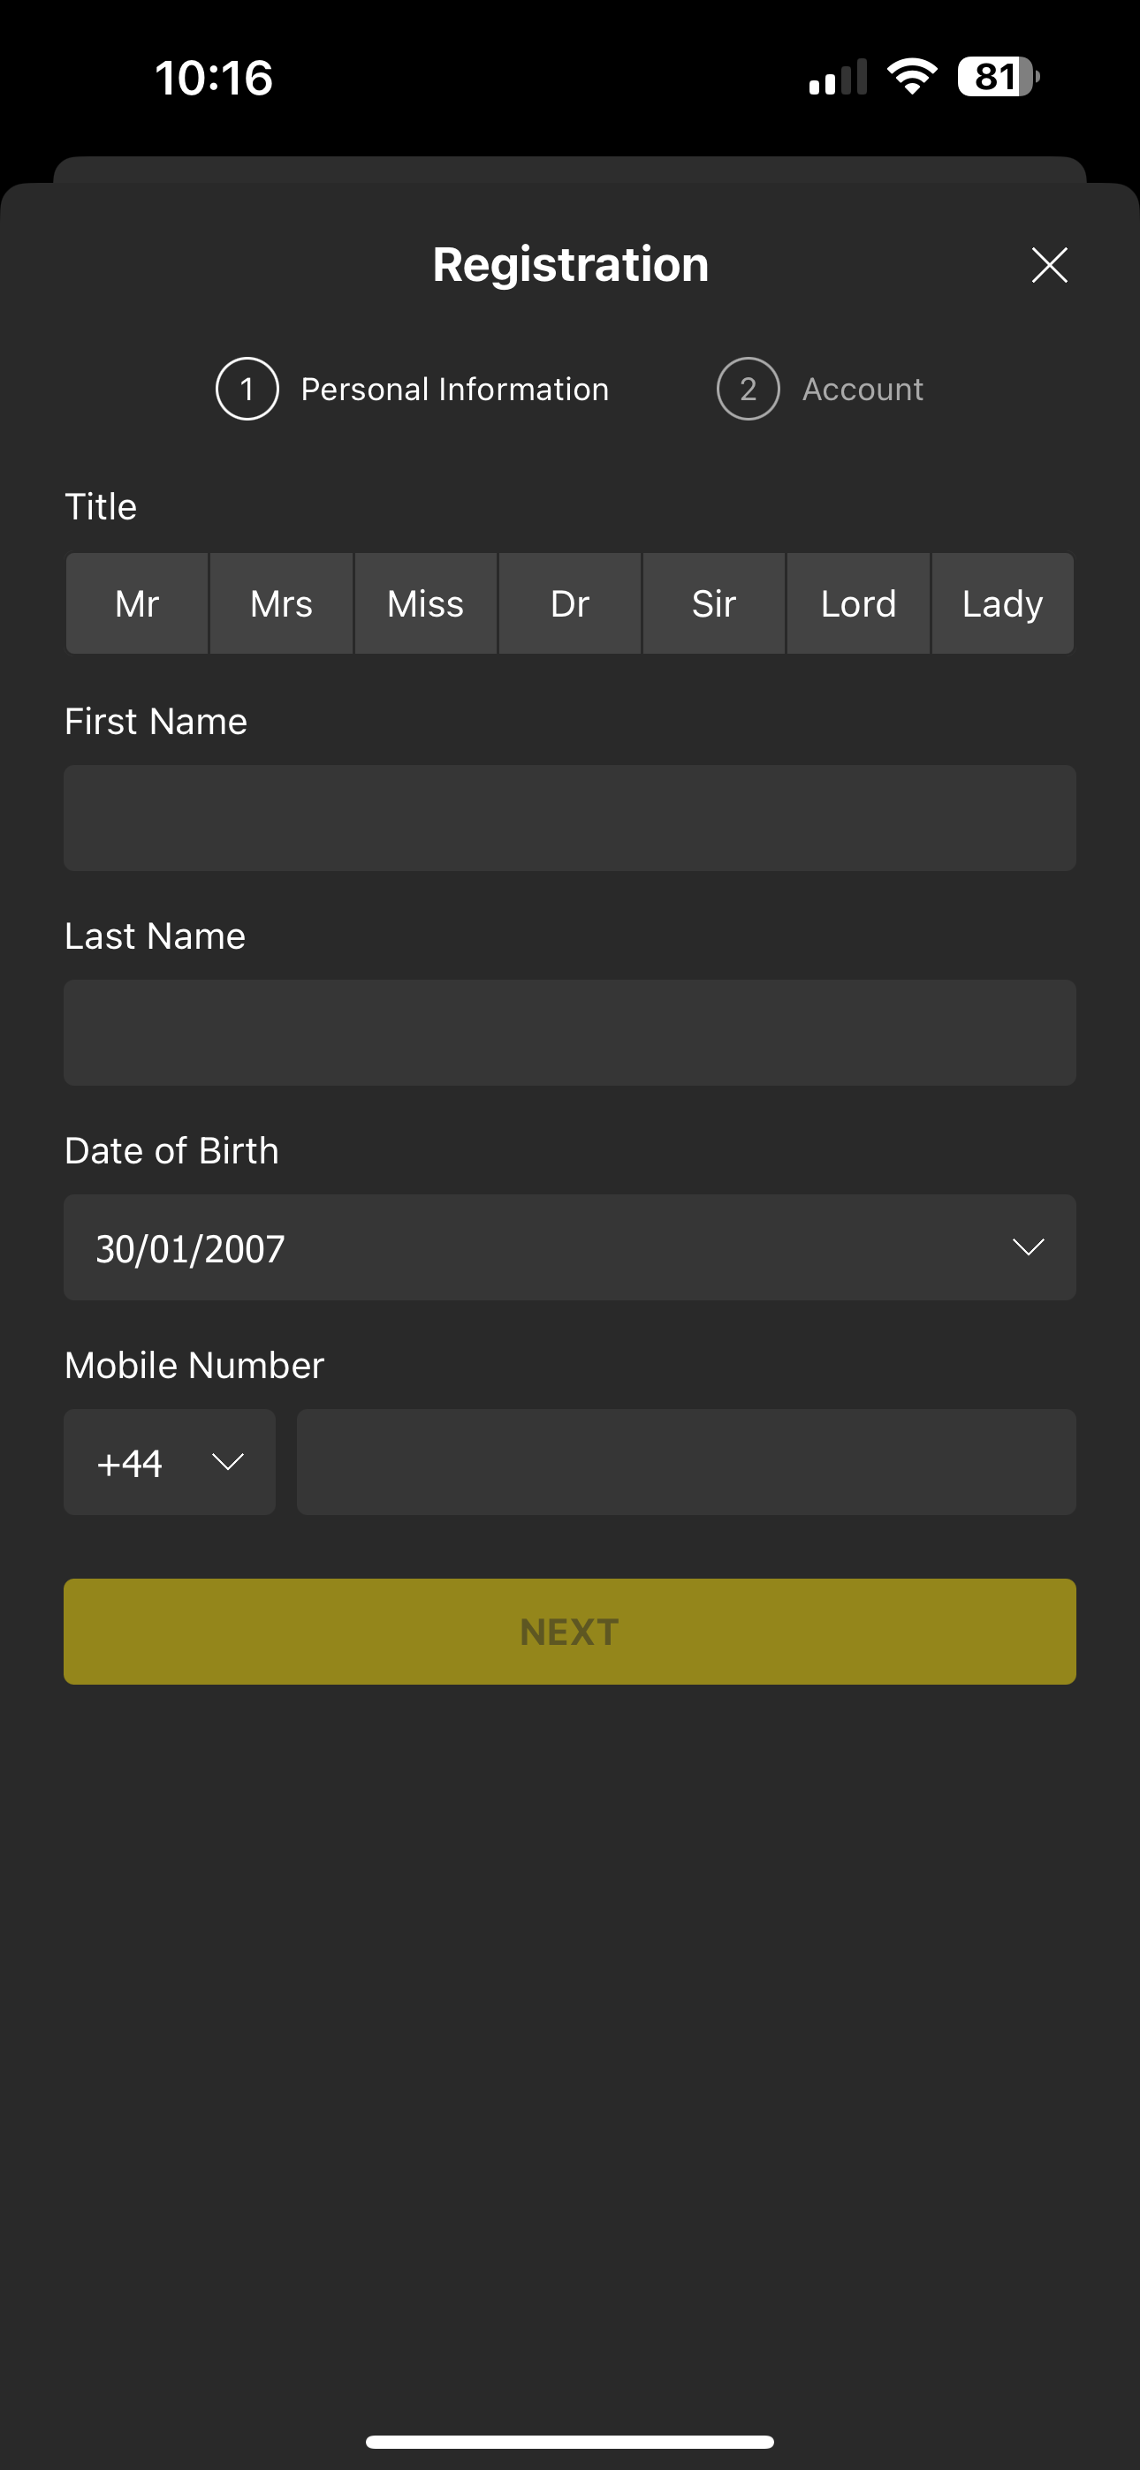Open the Date of Birth picker
This screenshot has width=1140, height=2470.
tap(570, 1247)
